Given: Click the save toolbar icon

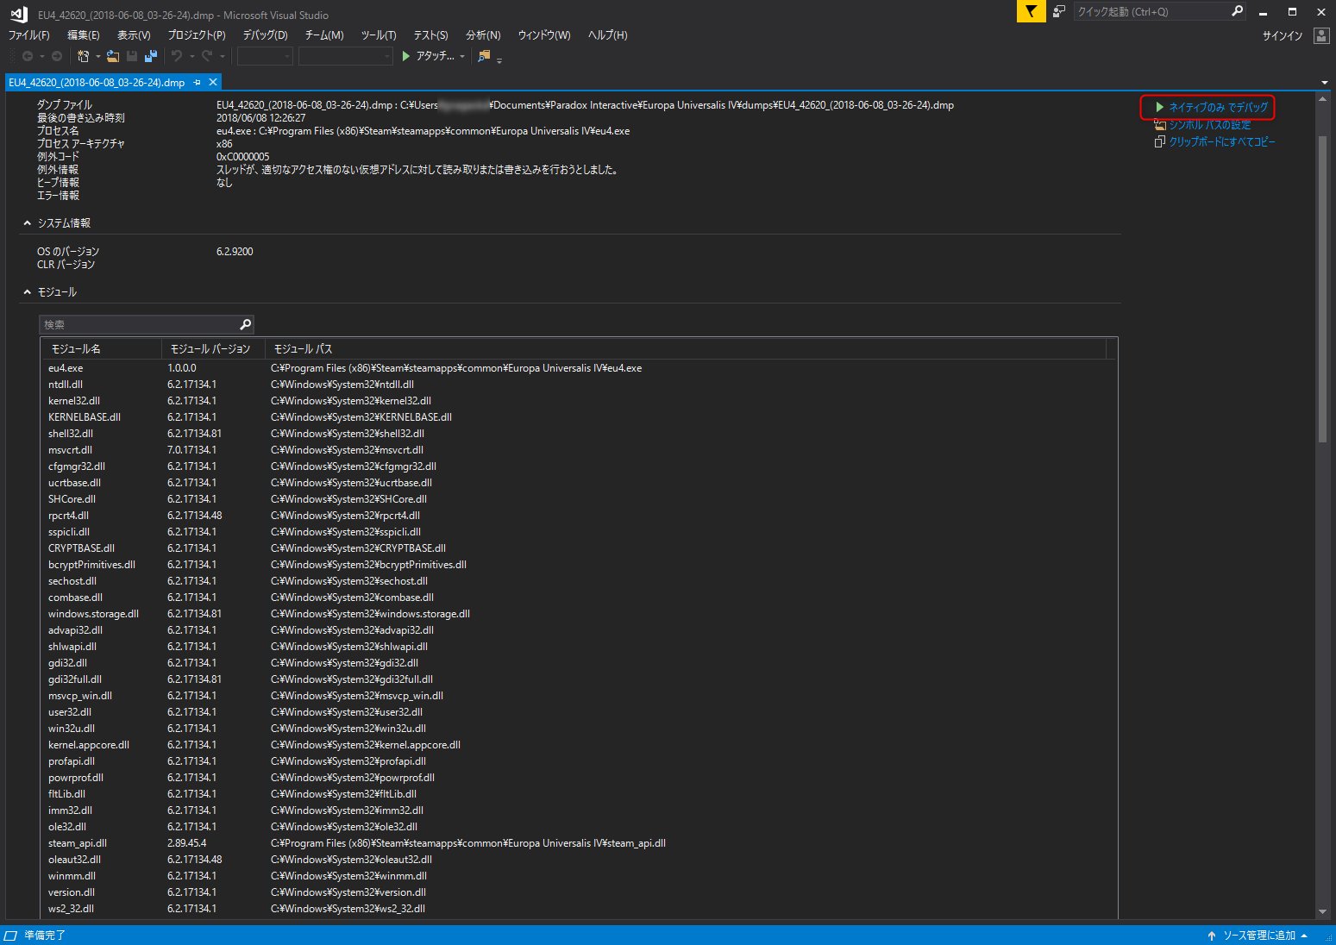Looking at the screenshot, I should [132, 56].
